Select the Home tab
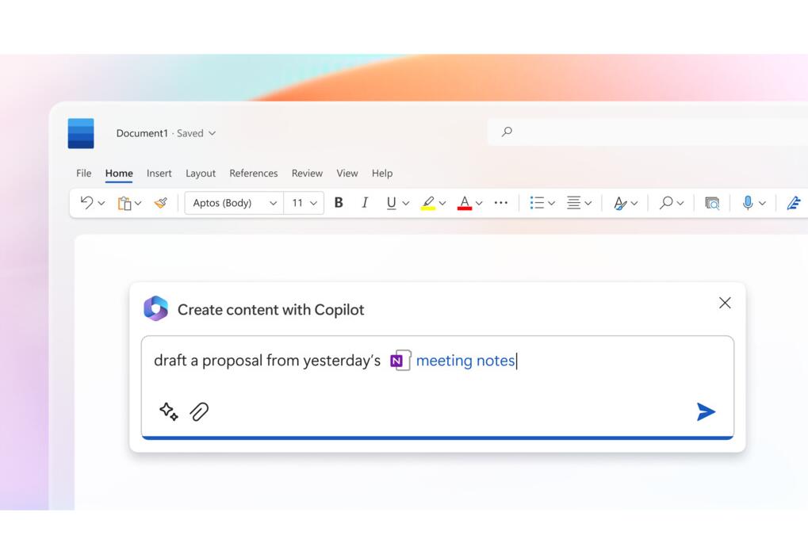The width and height of the screenshot is (808, 539). click(x=119, y=174)
